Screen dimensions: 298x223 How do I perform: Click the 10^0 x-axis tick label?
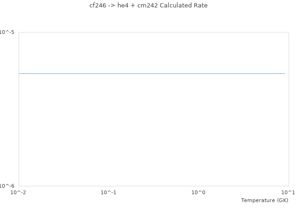pos(199,192)
